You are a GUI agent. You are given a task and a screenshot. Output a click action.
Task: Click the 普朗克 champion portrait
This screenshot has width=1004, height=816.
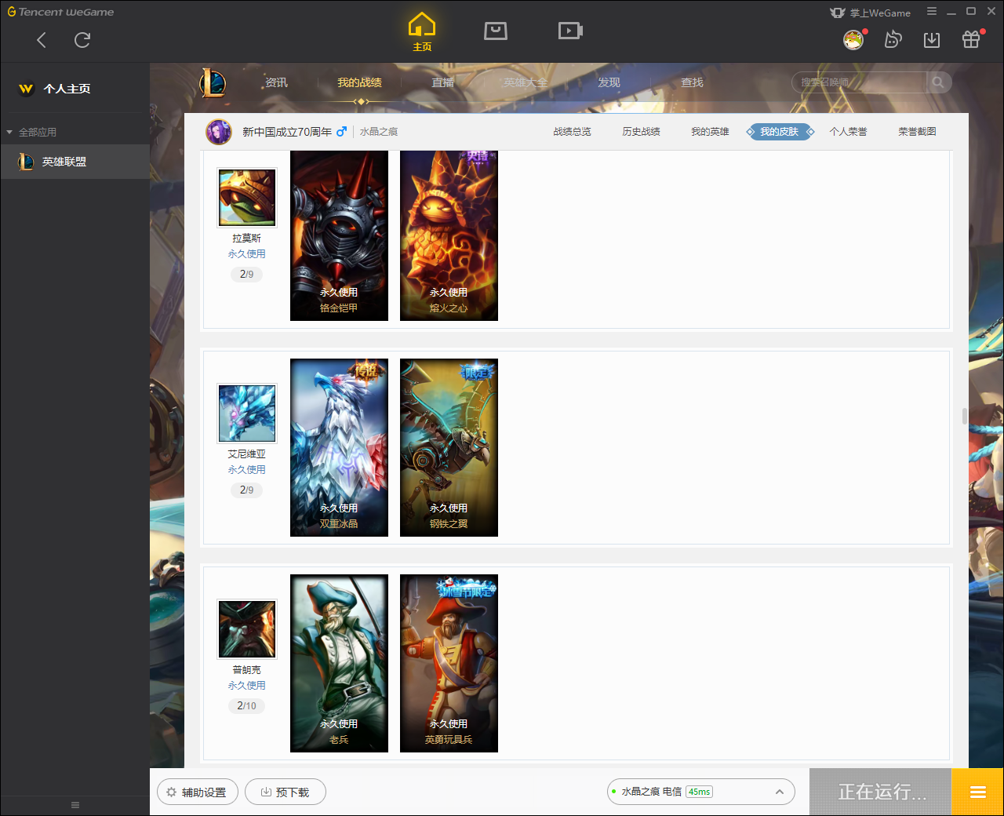click(x=247, y=629)
